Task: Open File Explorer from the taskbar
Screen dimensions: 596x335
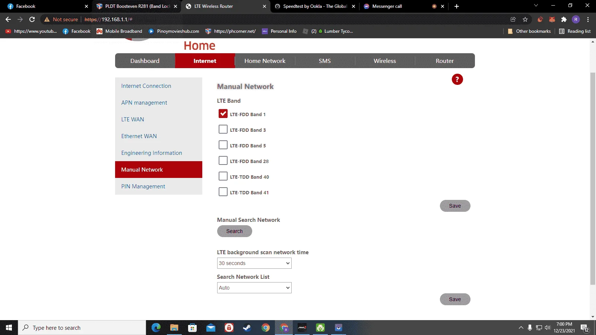Action: [x=174, y=328]
